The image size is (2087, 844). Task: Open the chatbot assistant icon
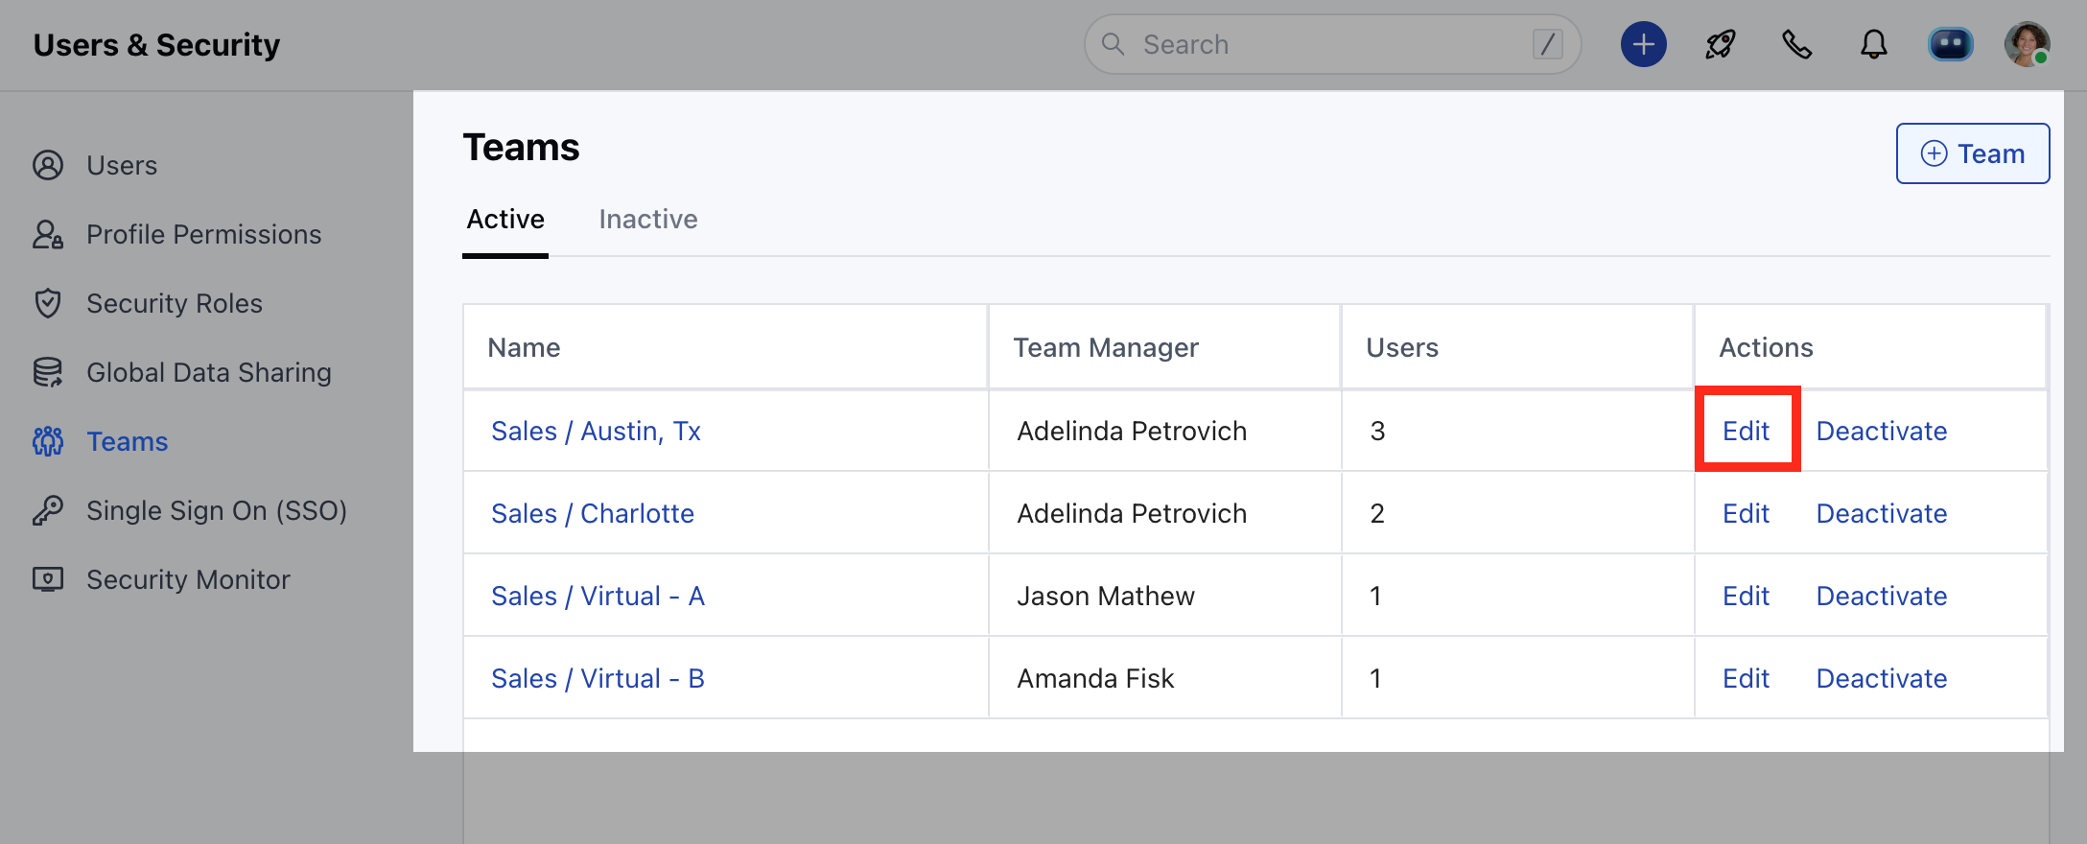point(1950,45)
